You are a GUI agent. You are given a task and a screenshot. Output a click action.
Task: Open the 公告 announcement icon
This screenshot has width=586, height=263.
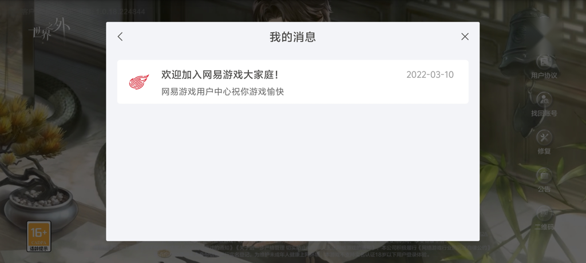tap(544, 175)
